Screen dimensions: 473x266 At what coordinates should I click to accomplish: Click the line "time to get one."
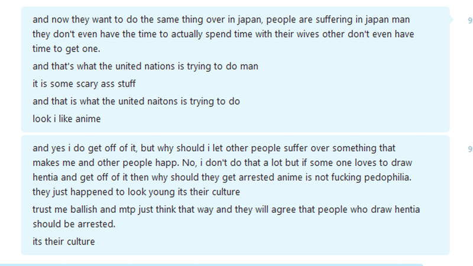point(66,49)
